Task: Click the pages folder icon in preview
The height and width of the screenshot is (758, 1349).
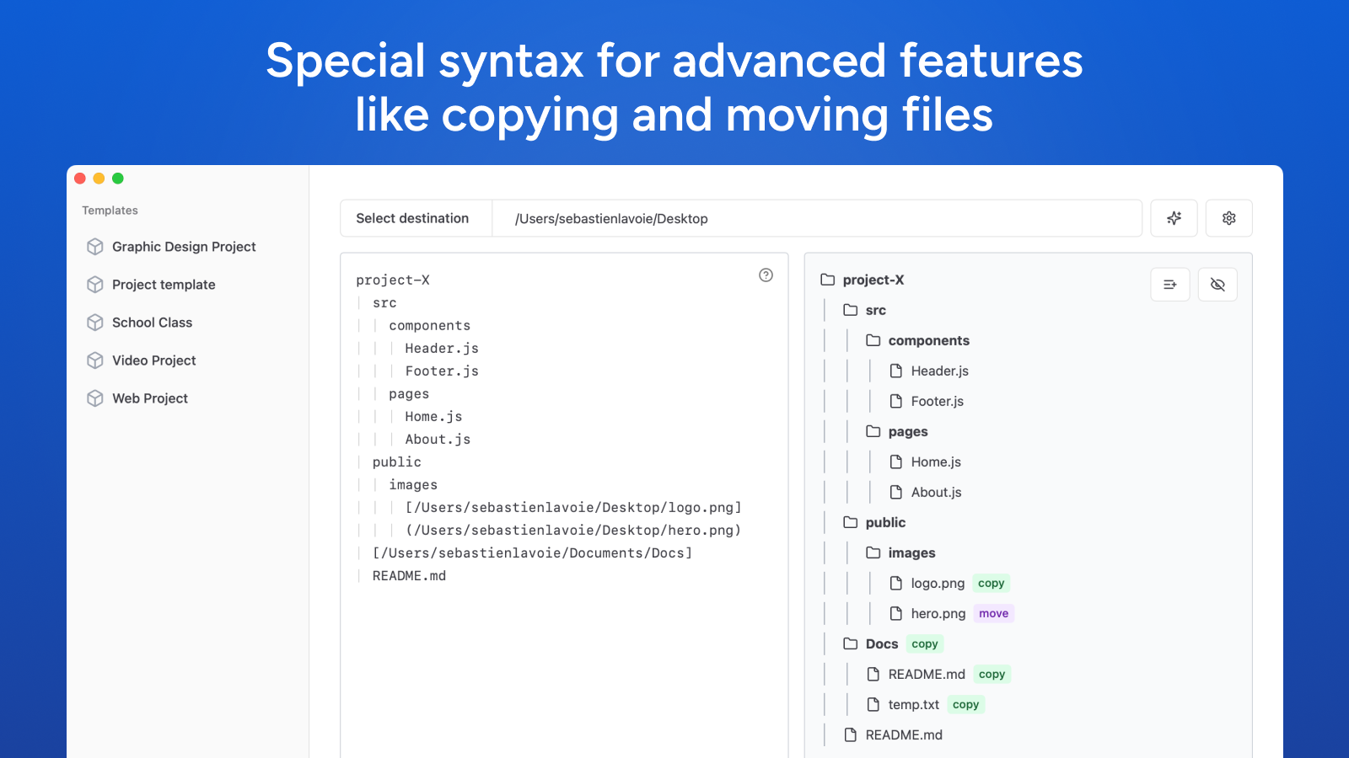Action: [x=873, y=431]
